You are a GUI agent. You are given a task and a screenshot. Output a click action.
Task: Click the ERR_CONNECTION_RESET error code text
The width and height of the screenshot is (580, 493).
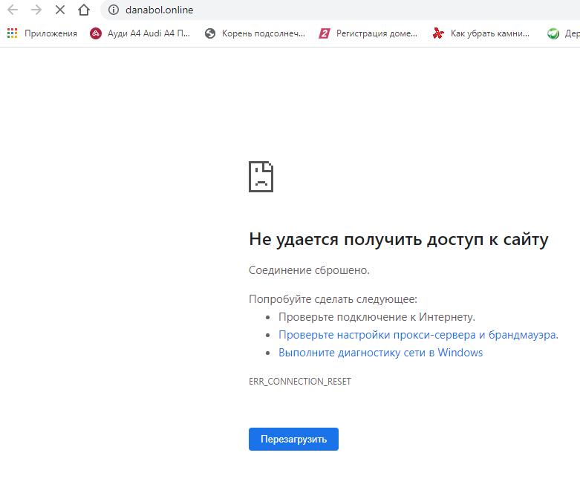click(299, 382)
